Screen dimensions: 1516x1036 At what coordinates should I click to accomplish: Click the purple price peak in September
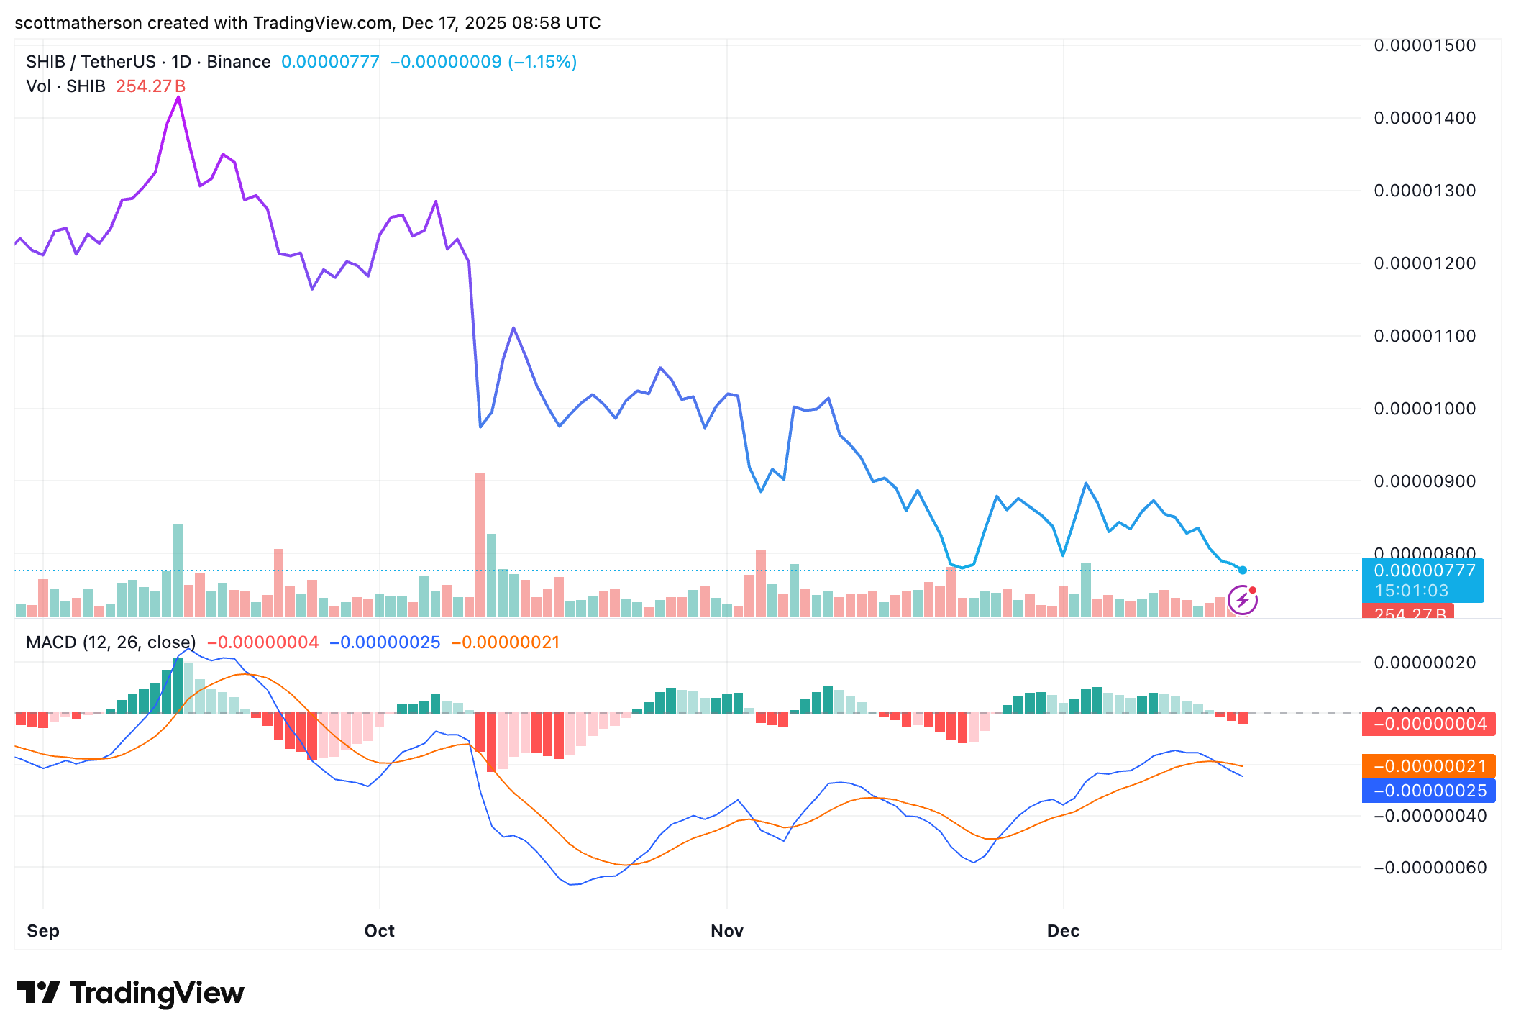click(178, 98)
